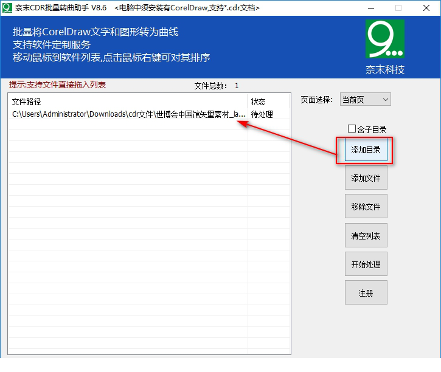
Task: Click the empty area of the file list
Action: click(128, 243)
